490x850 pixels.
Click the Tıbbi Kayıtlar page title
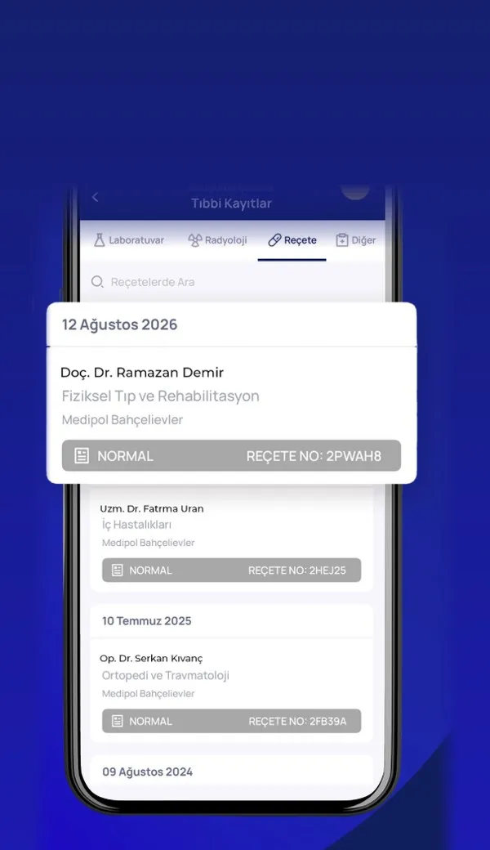coord(231,204)
